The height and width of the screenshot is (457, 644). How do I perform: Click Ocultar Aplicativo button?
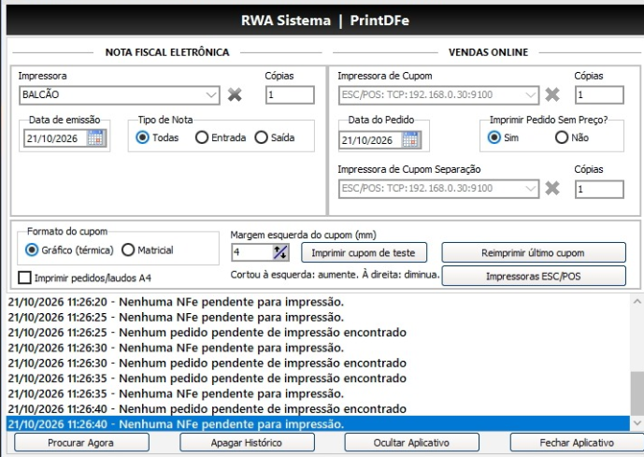coord(411,443)
